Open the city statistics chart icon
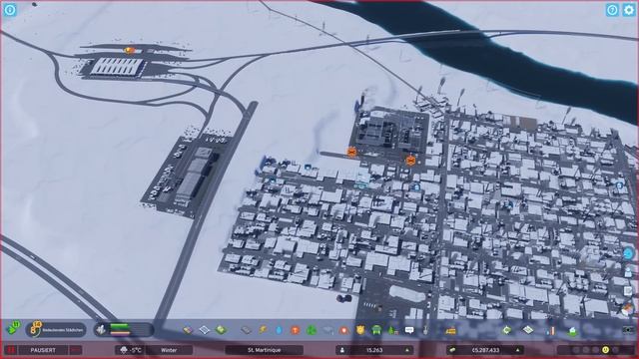 (550, 330)
